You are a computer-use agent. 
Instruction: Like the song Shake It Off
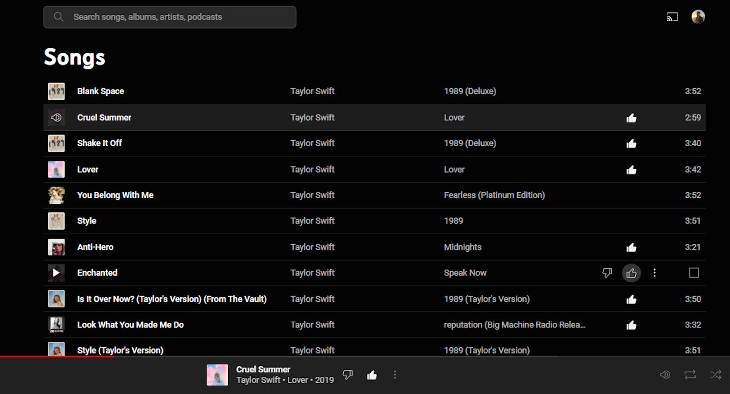coord(631,143)
